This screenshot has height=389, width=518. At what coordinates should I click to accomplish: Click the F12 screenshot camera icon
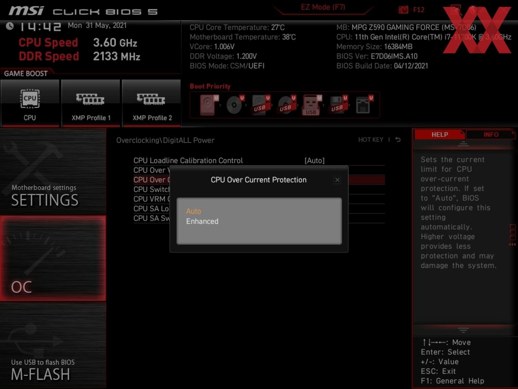click(x=403, y=10)
